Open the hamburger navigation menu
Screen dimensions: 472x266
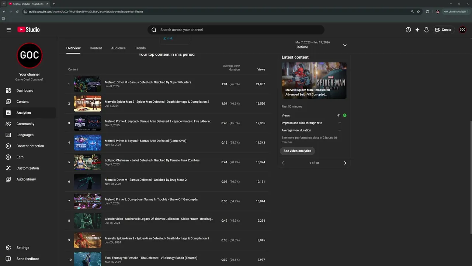(x=8, y=30)
